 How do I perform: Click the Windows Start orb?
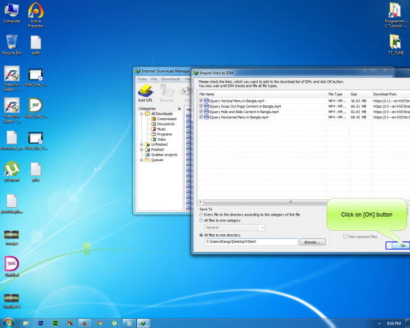7,323
